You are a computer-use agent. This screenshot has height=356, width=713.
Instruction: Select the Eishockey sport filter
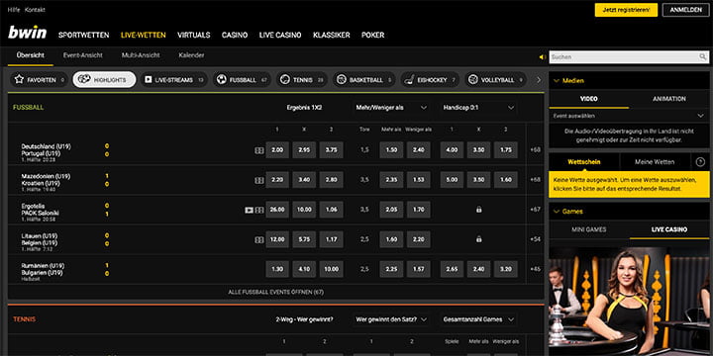(430, 80)
